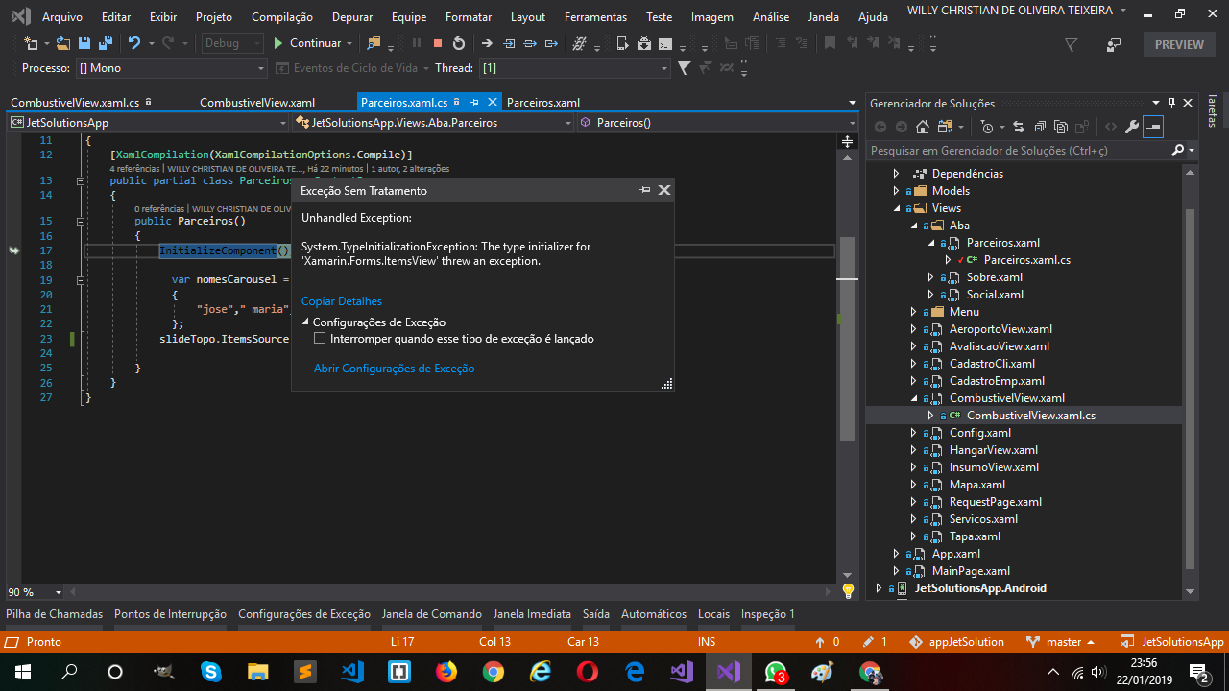Click the 'Copiar Detalhes' link

(x=342, y=301)
